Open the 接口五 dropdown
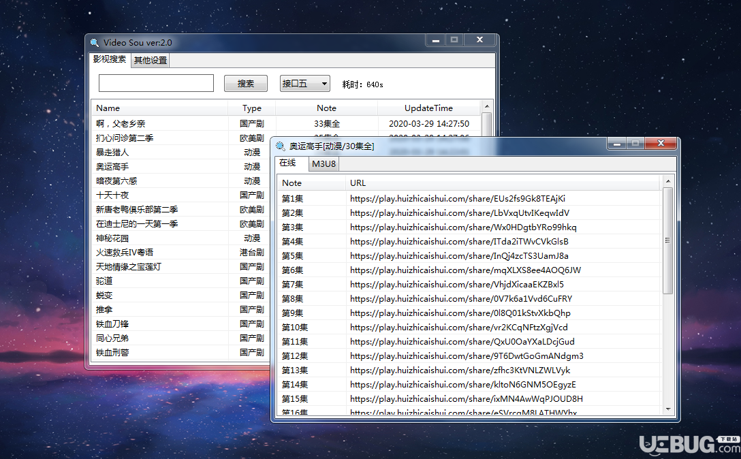The image size is (741, 459). tap(305, 84)
